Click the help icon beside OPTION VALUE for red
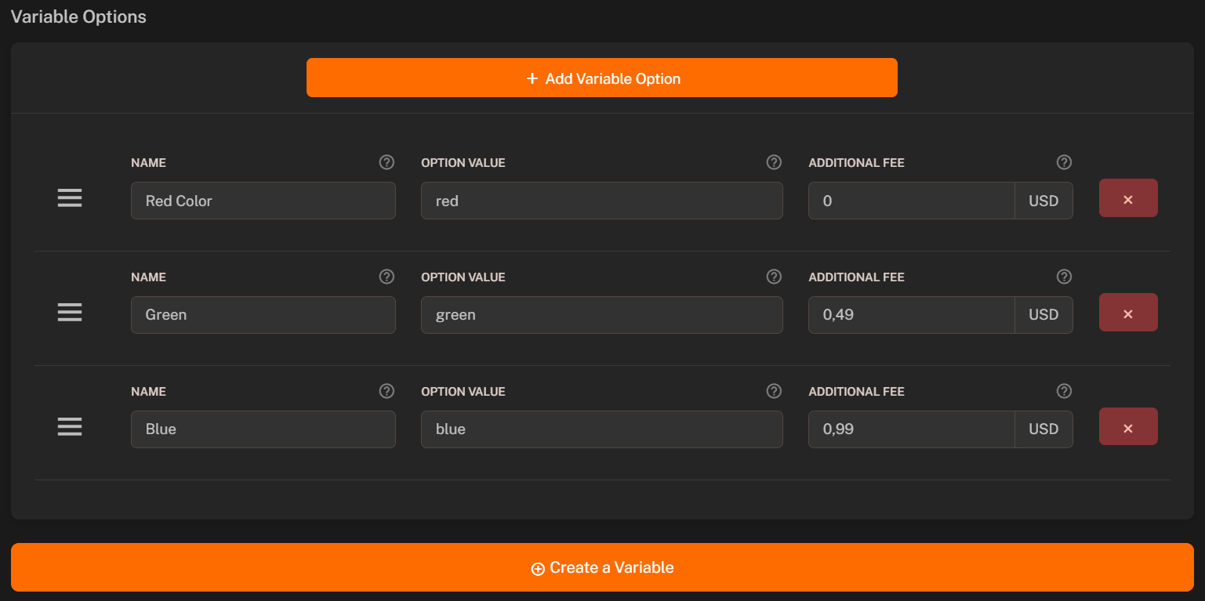1205x601 pixels. (774, 162)
